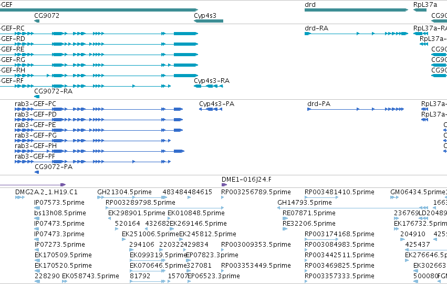Click the RE32206.5prime label

tap(309, 224)
